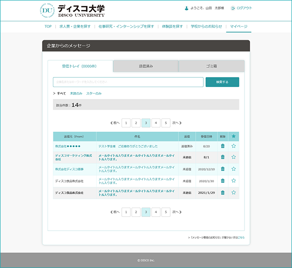
Task: Go to next page in top pagination
Action: pyautogui.click(x=177, y=123)
